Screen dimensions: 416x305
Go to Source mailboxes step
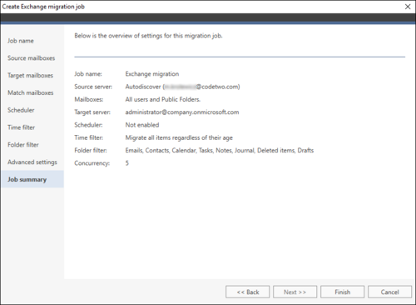tap(31, 58)
